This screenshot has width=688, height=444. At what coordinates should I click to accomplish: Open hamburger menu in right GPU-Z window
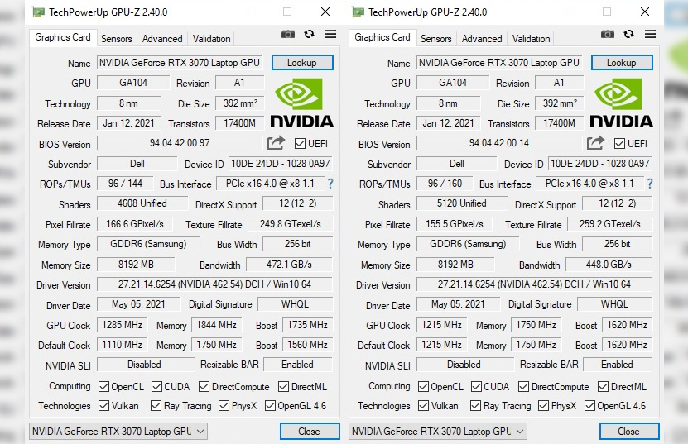(650, 34)
